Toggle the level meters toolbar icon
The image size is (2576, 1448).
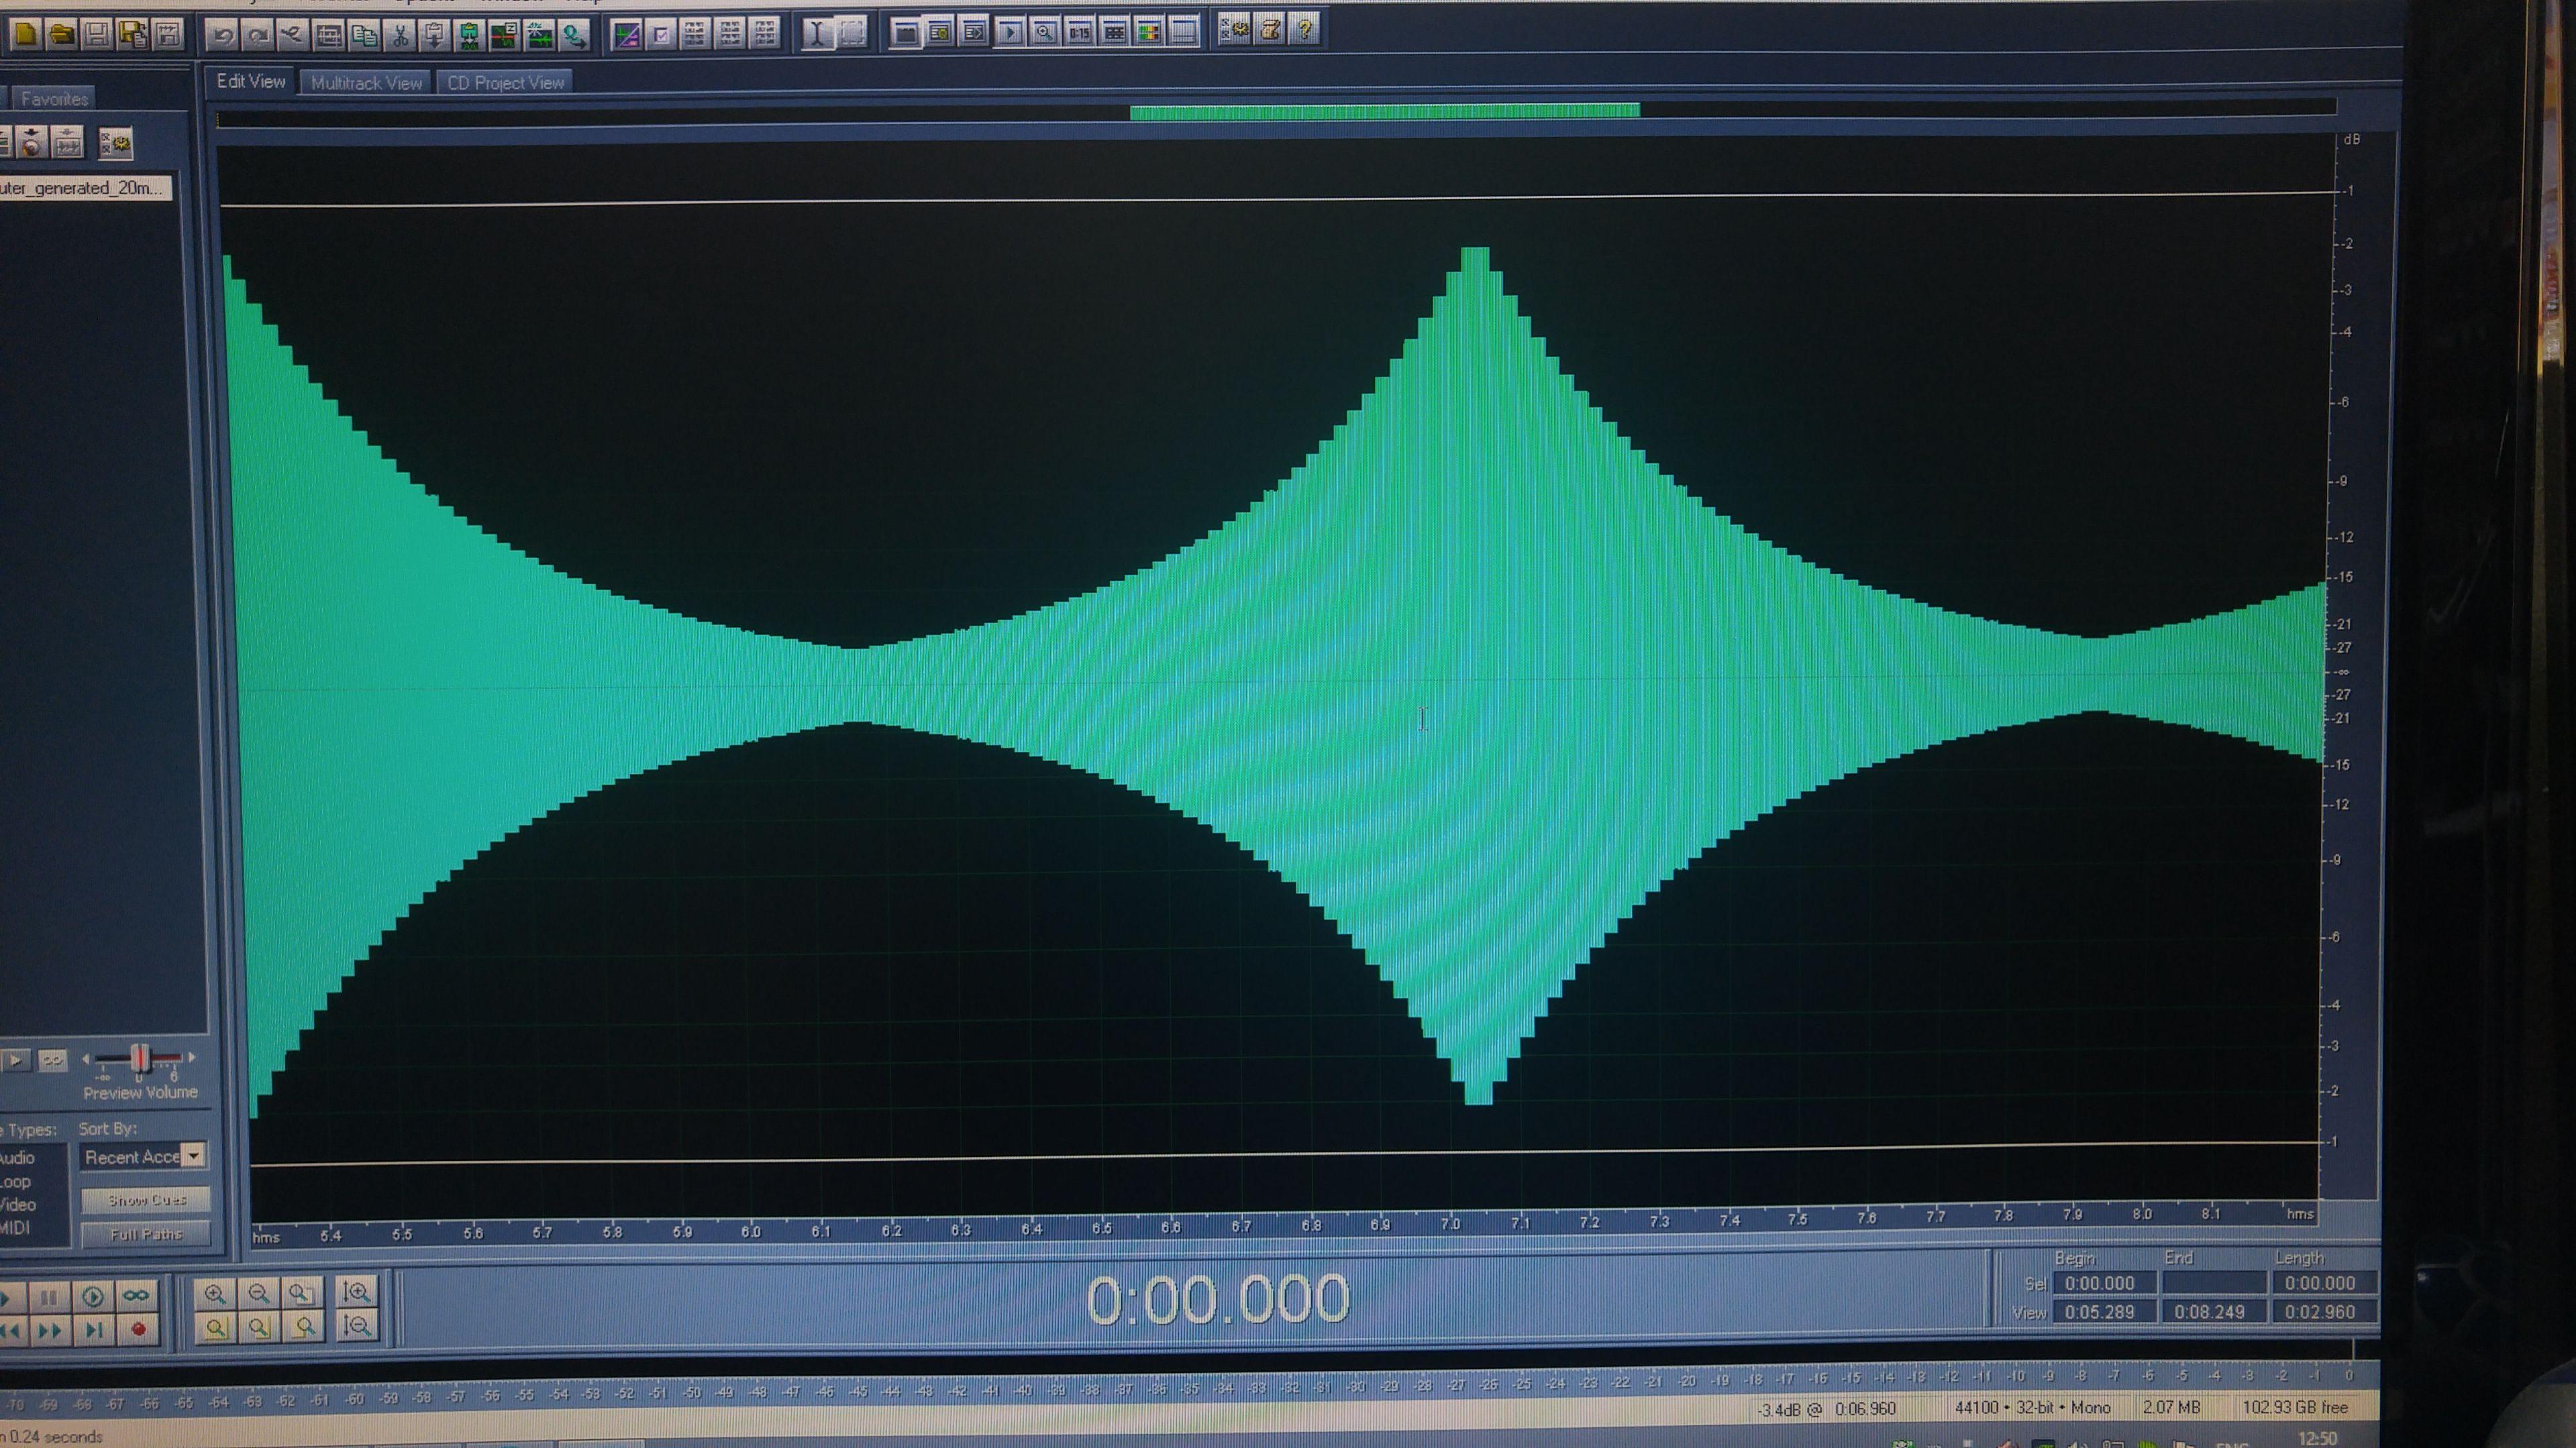tap(1148, 32)
